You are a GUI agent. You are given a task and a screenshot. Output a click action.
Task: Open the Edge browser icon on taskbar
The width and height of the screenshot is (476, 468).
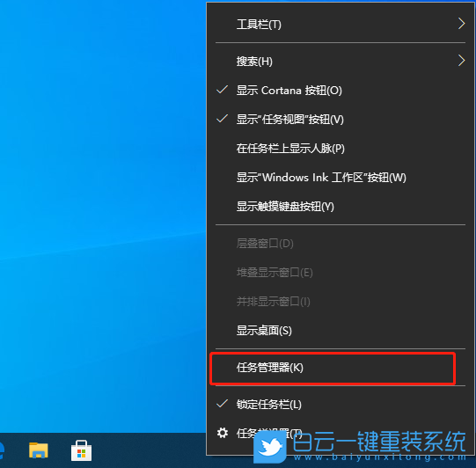[x=2, y=450]
